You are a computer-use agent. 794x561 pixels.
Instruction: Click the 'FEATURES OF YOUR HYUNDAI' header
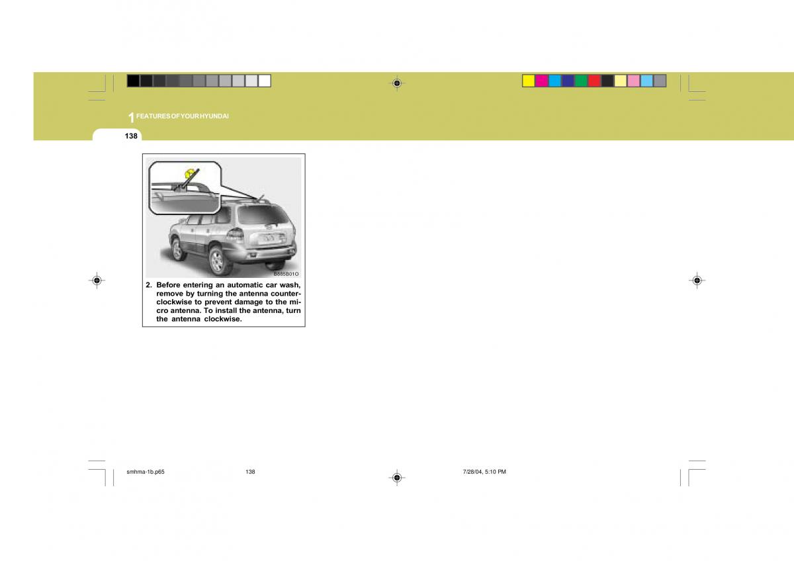coord(183,116)
